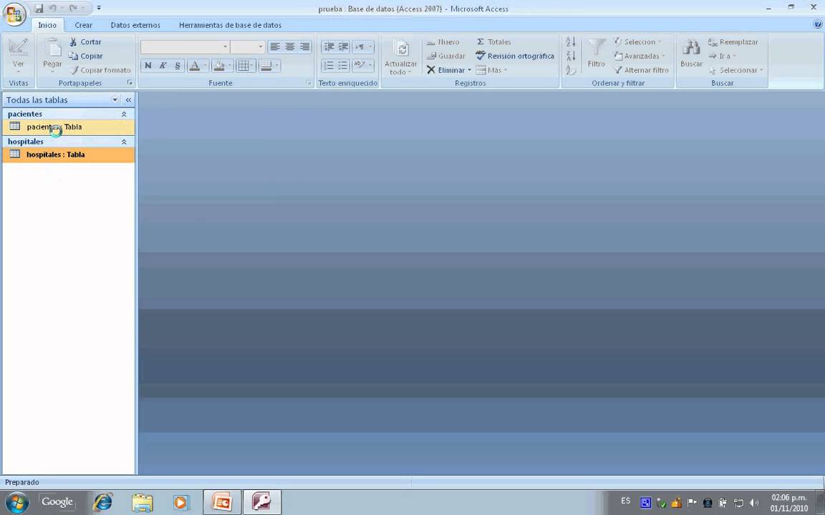
Task: Toggle bold (N) formatting
Action: coord(148,66)
